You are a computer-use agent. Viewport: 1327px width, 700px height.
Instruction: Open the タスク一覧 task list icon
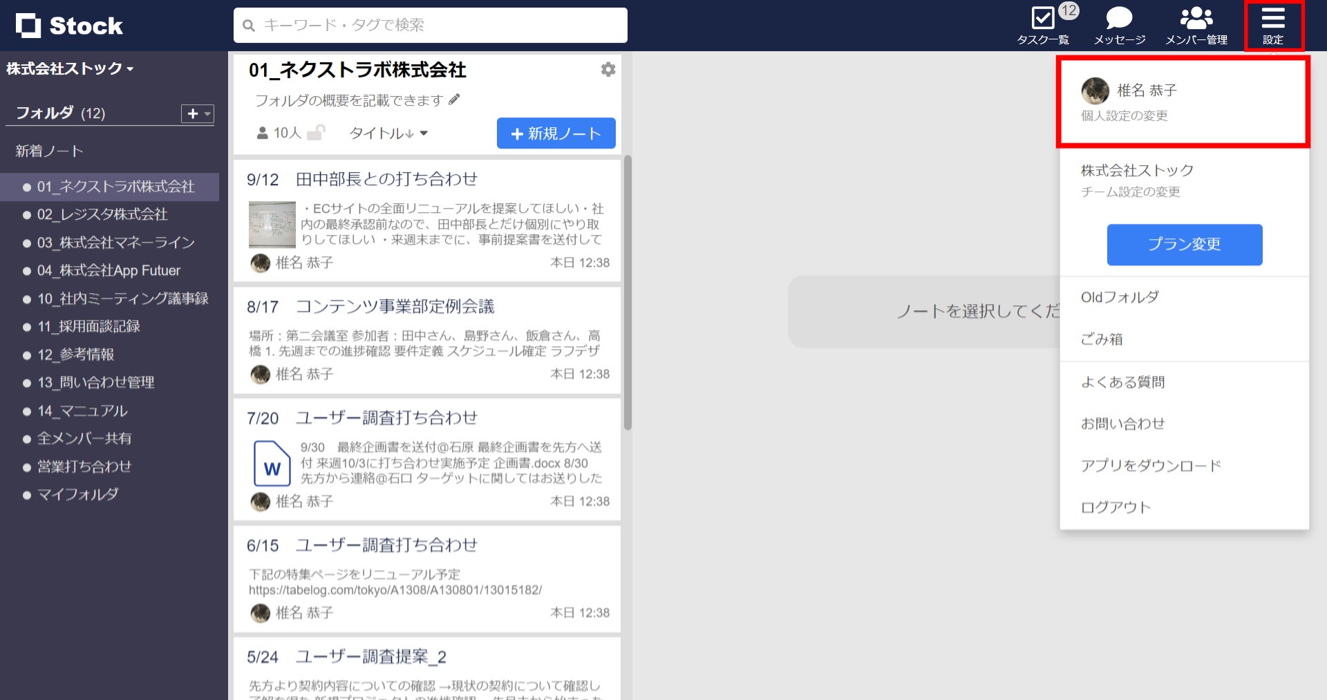1042,26
